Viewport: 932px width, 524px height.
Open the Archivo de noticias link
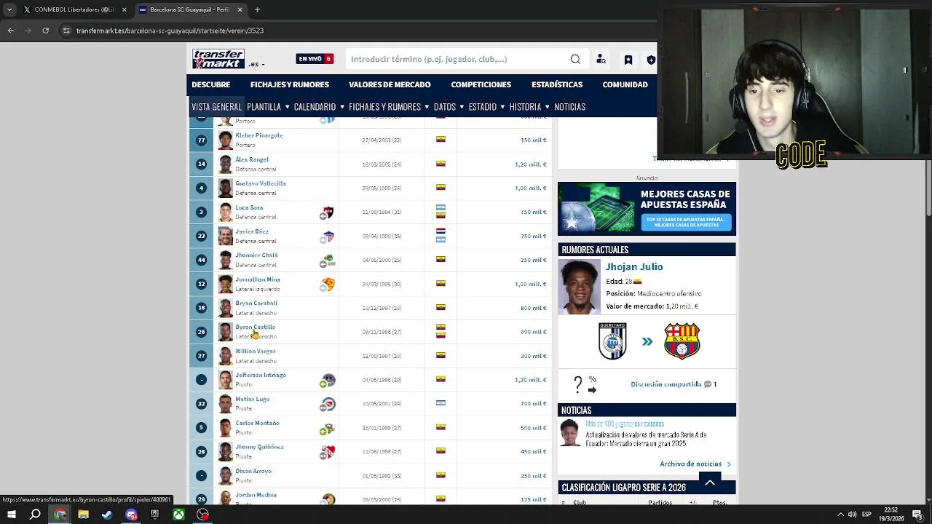(690, 464)
